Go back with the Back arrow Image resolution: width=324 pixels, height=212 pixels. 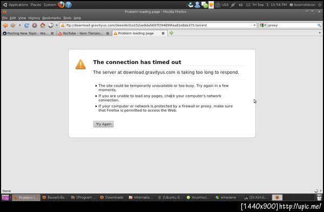tap(5, 25)
